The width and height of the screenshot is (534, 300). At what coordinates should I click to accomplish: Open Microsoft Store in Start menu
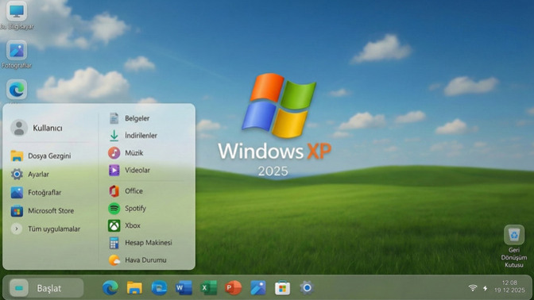[x=42, y=211]
